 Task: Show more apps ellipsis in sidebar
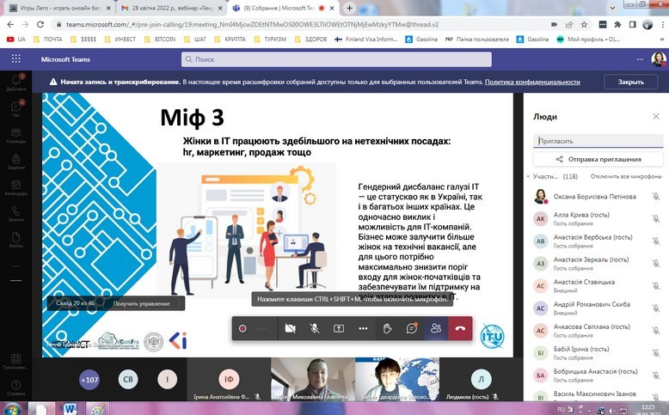15,266
